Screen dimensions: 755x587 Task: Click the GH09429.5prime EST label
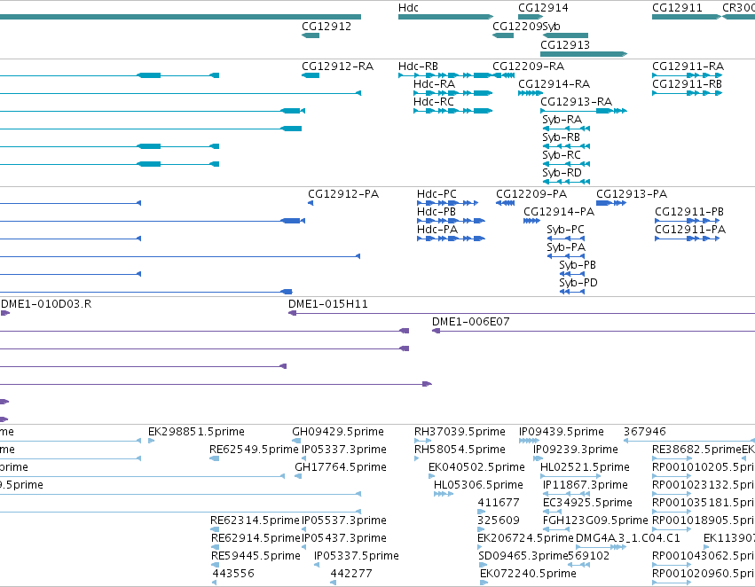point(338,432)
